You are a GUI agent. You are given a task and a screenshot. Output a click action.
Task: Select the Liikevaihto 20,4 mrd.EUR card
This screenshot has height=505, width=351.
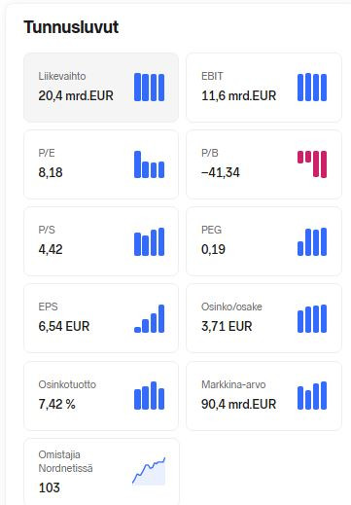pos(101,88)
